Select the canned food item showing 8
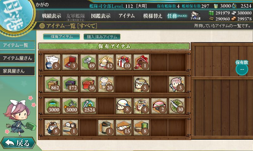 141,128
